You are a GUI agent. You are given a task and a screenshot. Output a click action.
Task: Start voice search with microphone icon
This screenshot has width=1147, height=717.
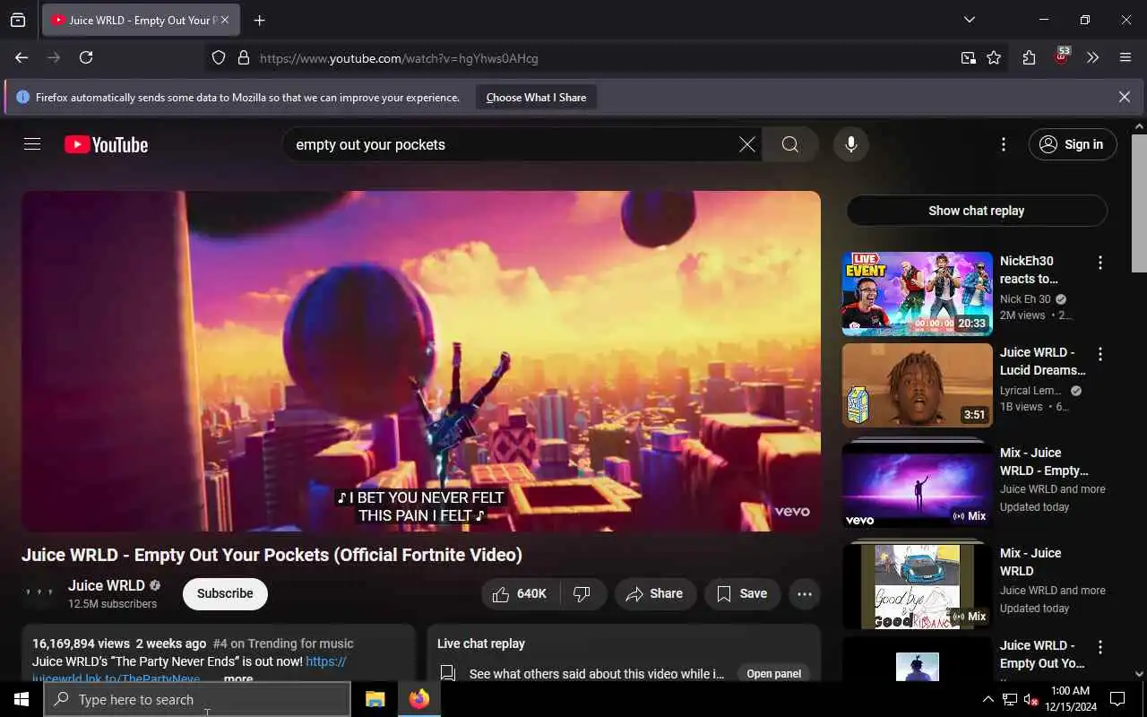[x=851, y=144]
